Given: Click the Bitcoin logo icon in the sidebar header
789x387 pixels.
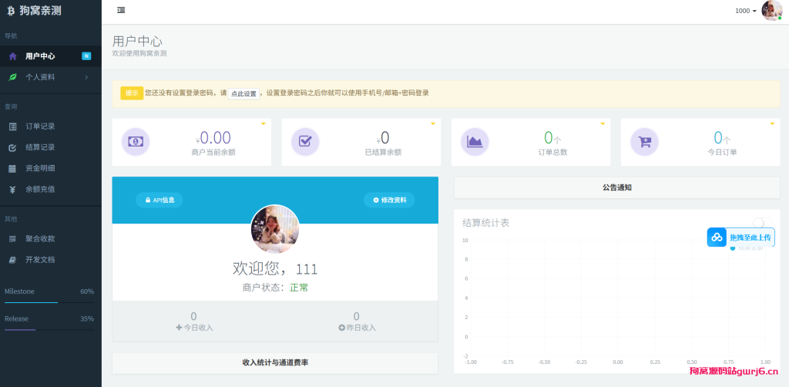Looking at the screenshot, I should click(11, 11).
